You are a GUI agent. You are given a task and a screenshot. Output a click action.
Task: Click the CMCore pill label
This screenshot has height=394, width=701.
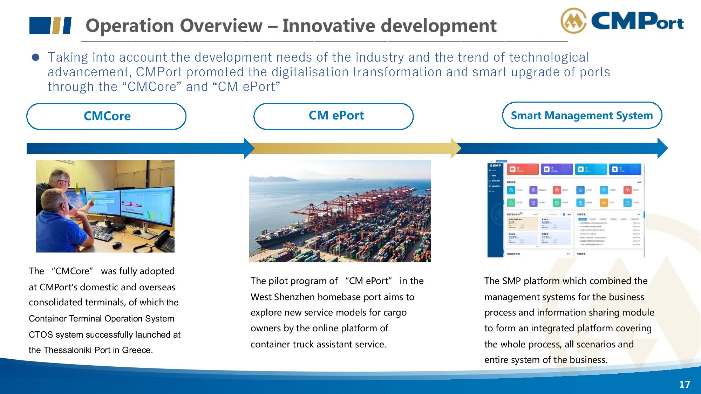(107, 116)
